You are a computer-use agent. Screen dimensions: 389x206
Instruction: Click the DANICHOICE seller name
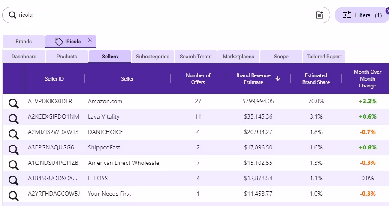[x=106, y=132]
